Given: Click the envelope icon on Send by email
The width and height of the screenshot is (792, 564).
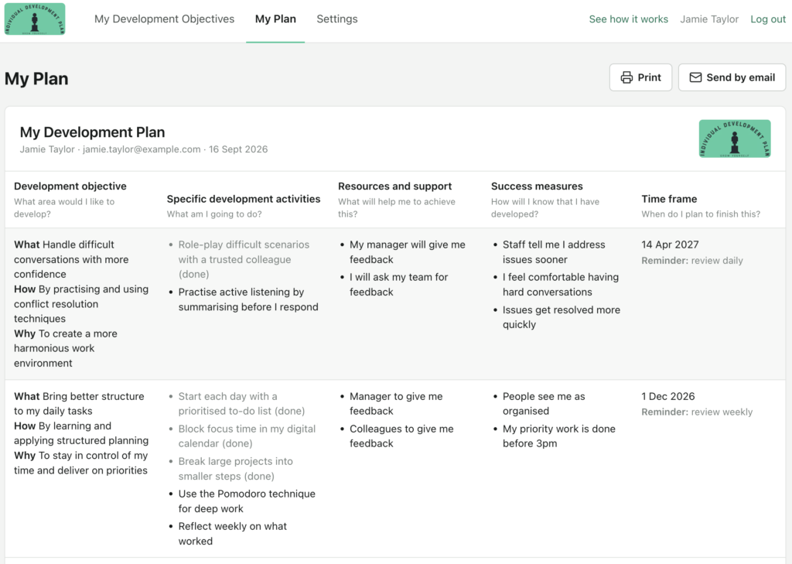Looking at the screenshot, I should point(695,77).
